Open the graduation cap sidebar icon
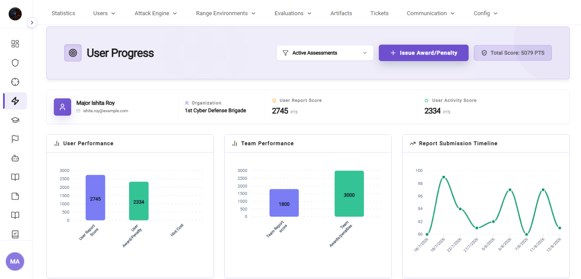The height and width of the screenshot is (279, 581). [15, 120]
